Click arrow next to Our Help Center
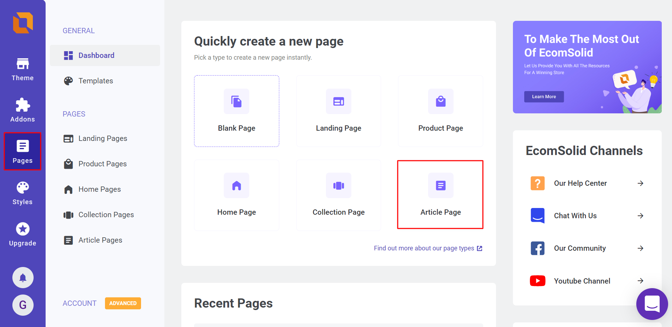 [x=641, y=183]
